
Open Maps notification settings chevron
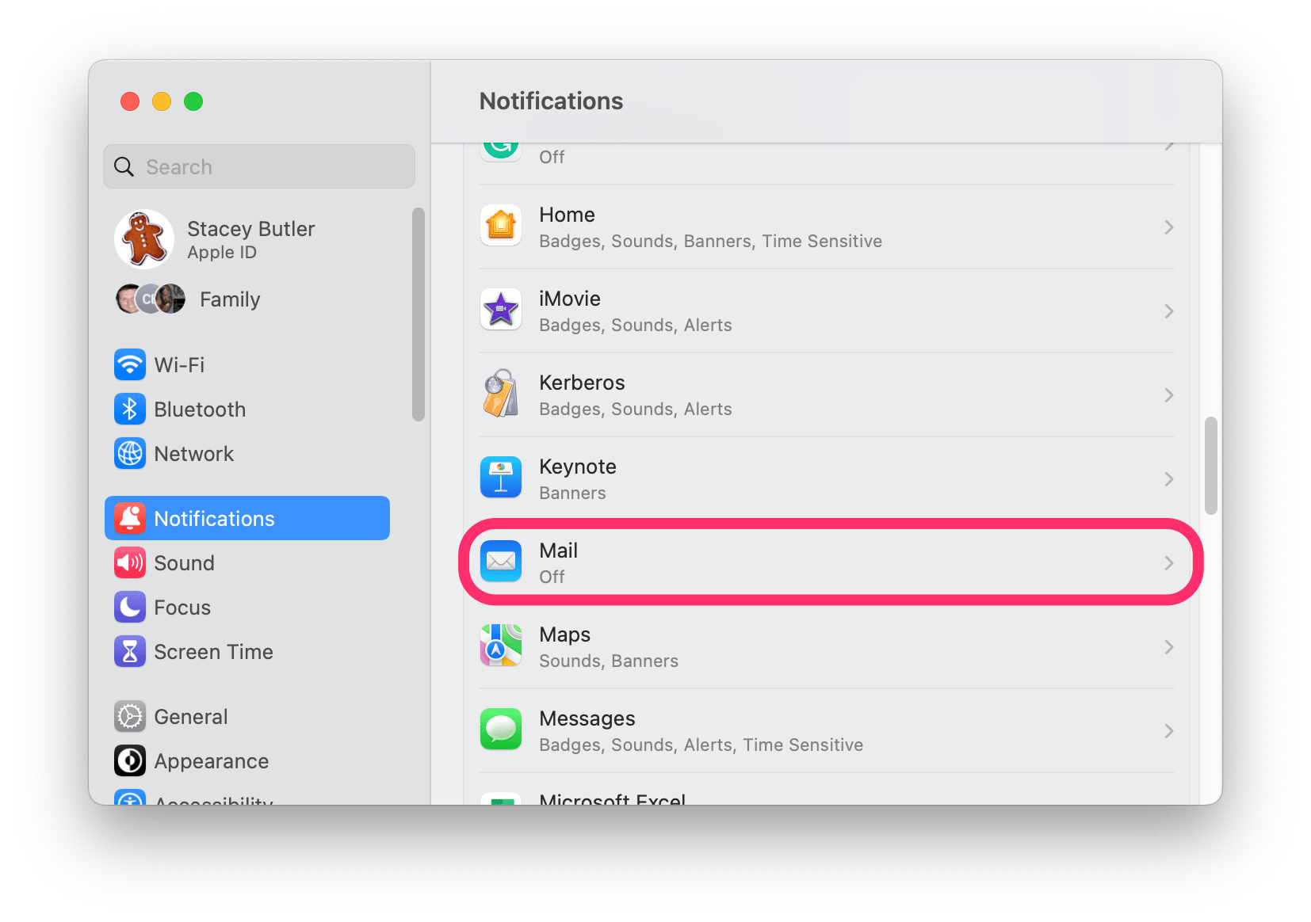click(x=1169, y=647)
